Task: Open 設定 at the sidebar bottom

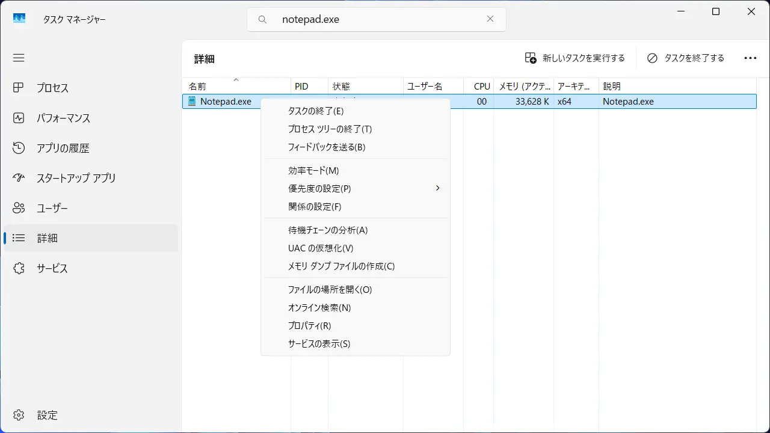Action: [91, 415]
